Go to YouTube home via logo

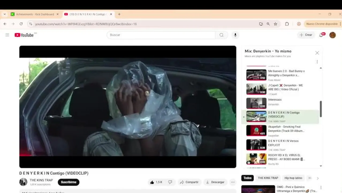click(24, 35)
